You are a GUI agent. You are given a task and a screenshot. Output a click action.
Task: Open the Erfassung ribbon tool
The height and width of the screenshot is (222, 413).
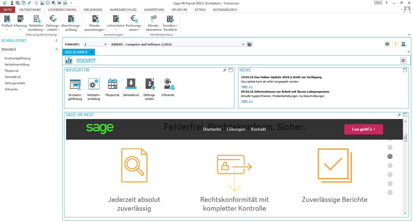(20, 19)
